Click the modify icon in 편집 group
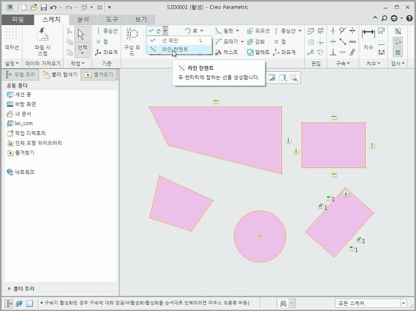The image size is (416, 311). coord(310,31)
